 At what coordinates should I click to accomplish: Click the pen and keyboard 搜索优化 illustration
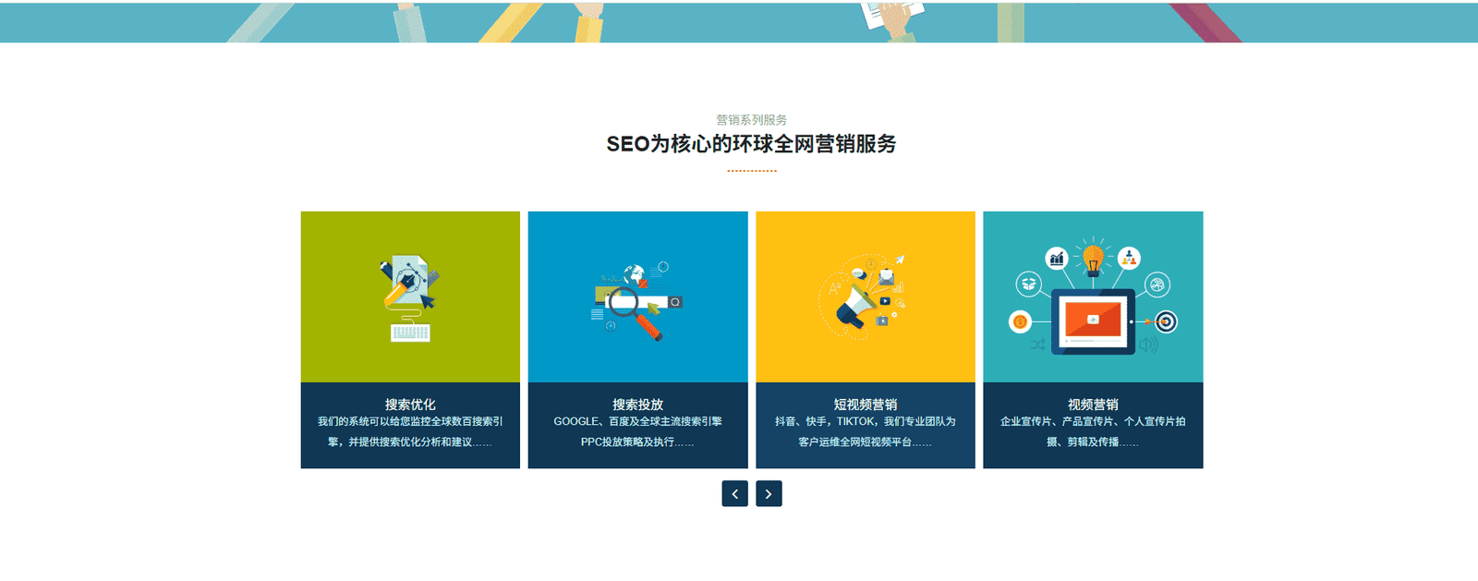pyautogui.click(x=410, y=297)
